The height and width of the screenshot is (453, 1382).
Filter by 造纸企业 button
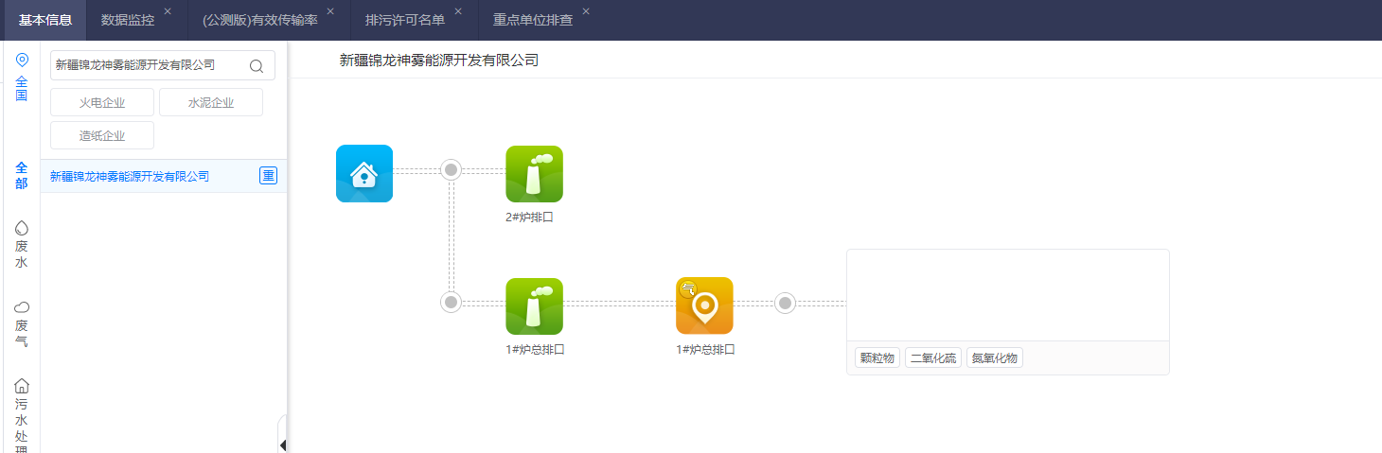[102, 135]
